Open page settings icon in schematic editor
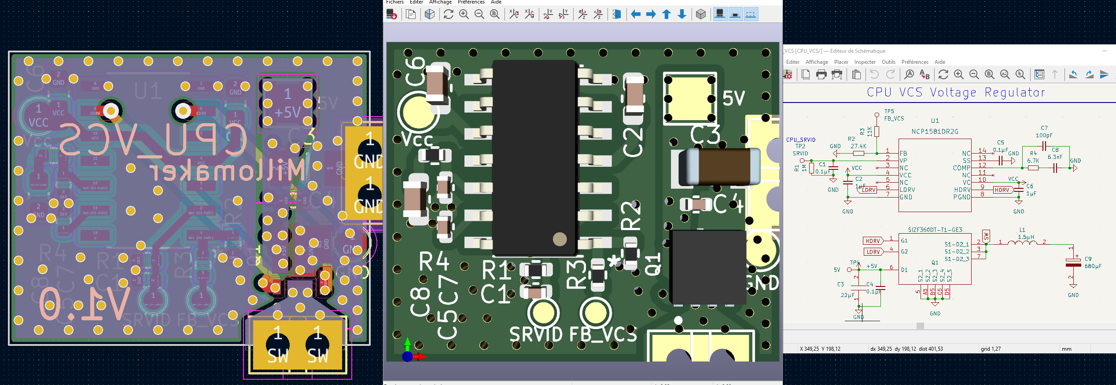 pos(806,75)
